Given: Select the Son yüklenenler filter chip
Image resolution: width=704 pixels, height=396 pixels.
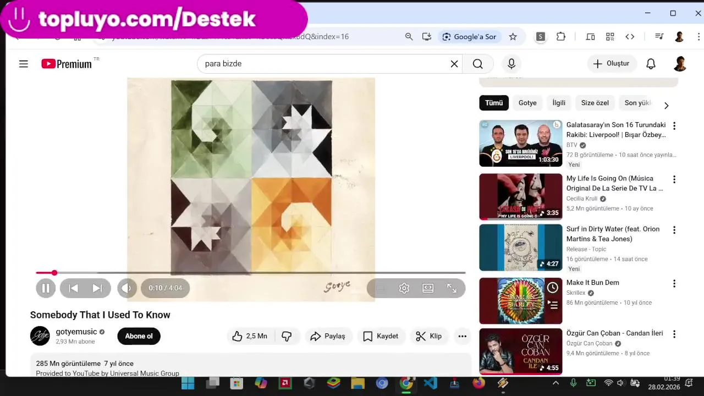Looking at the screenshot, I should point(638,103).
